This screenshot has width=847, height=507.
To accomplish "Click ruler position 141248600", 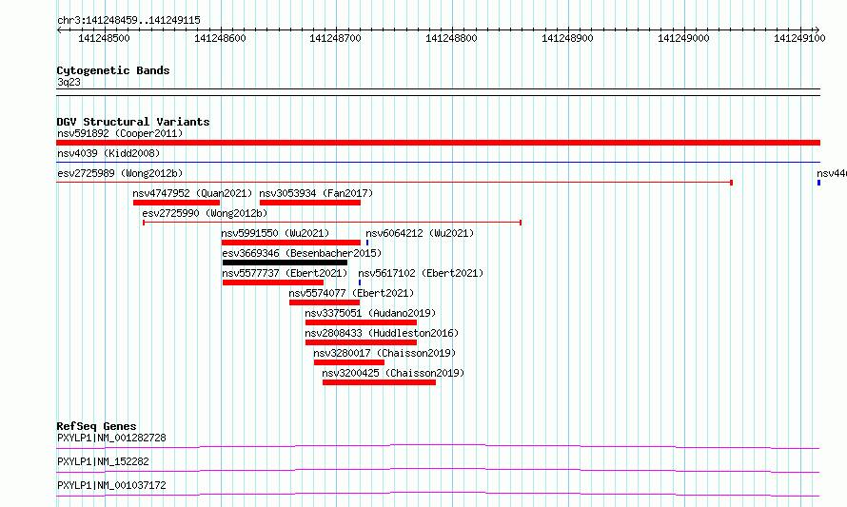I will pyautogui.click(x=220, y=38).
